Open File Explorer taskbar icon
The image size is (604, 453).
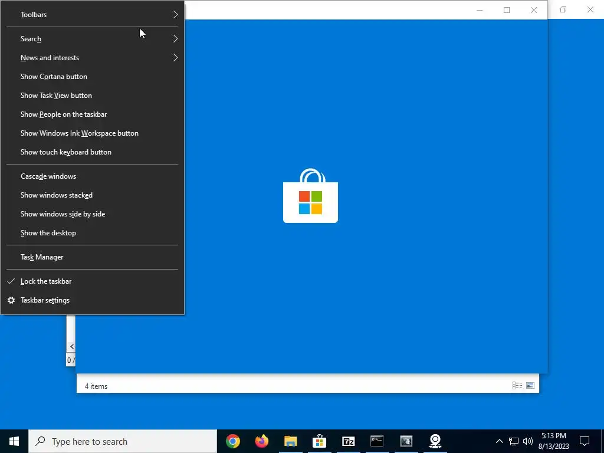coord(290,441)
